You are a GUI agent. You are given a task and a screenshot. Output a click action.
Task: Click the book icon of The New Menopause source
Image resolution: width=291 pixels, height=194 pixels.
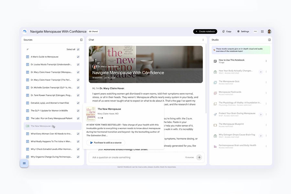[27, 126]
